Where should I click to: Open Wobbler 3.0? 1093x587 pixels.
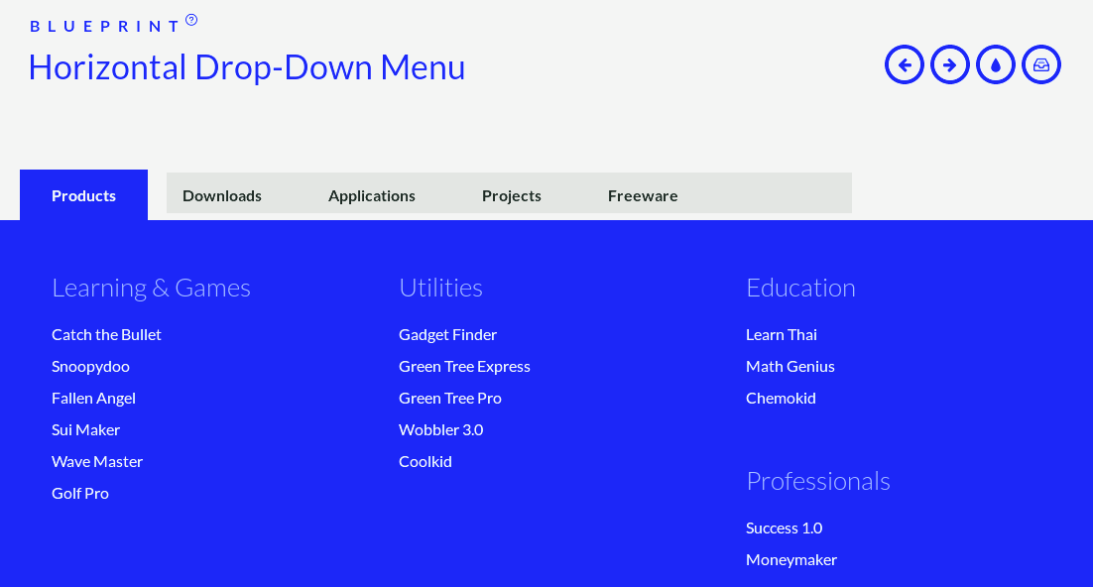click(x=440, y=430)
